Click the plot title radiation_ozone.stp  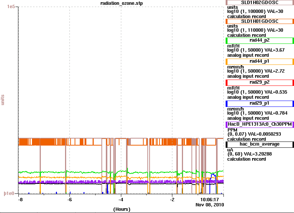click(122, 3)
